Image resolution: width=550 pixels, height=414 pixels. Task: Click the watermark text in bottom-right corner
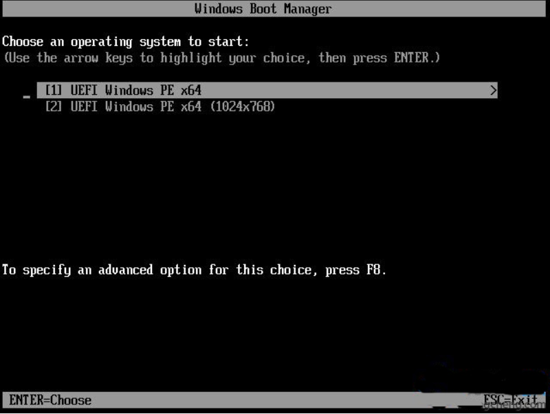[515, 406]
